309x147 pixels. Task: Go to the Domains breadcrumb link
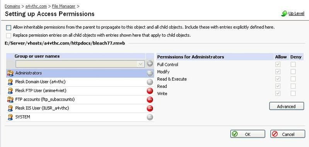click(12, 6)
